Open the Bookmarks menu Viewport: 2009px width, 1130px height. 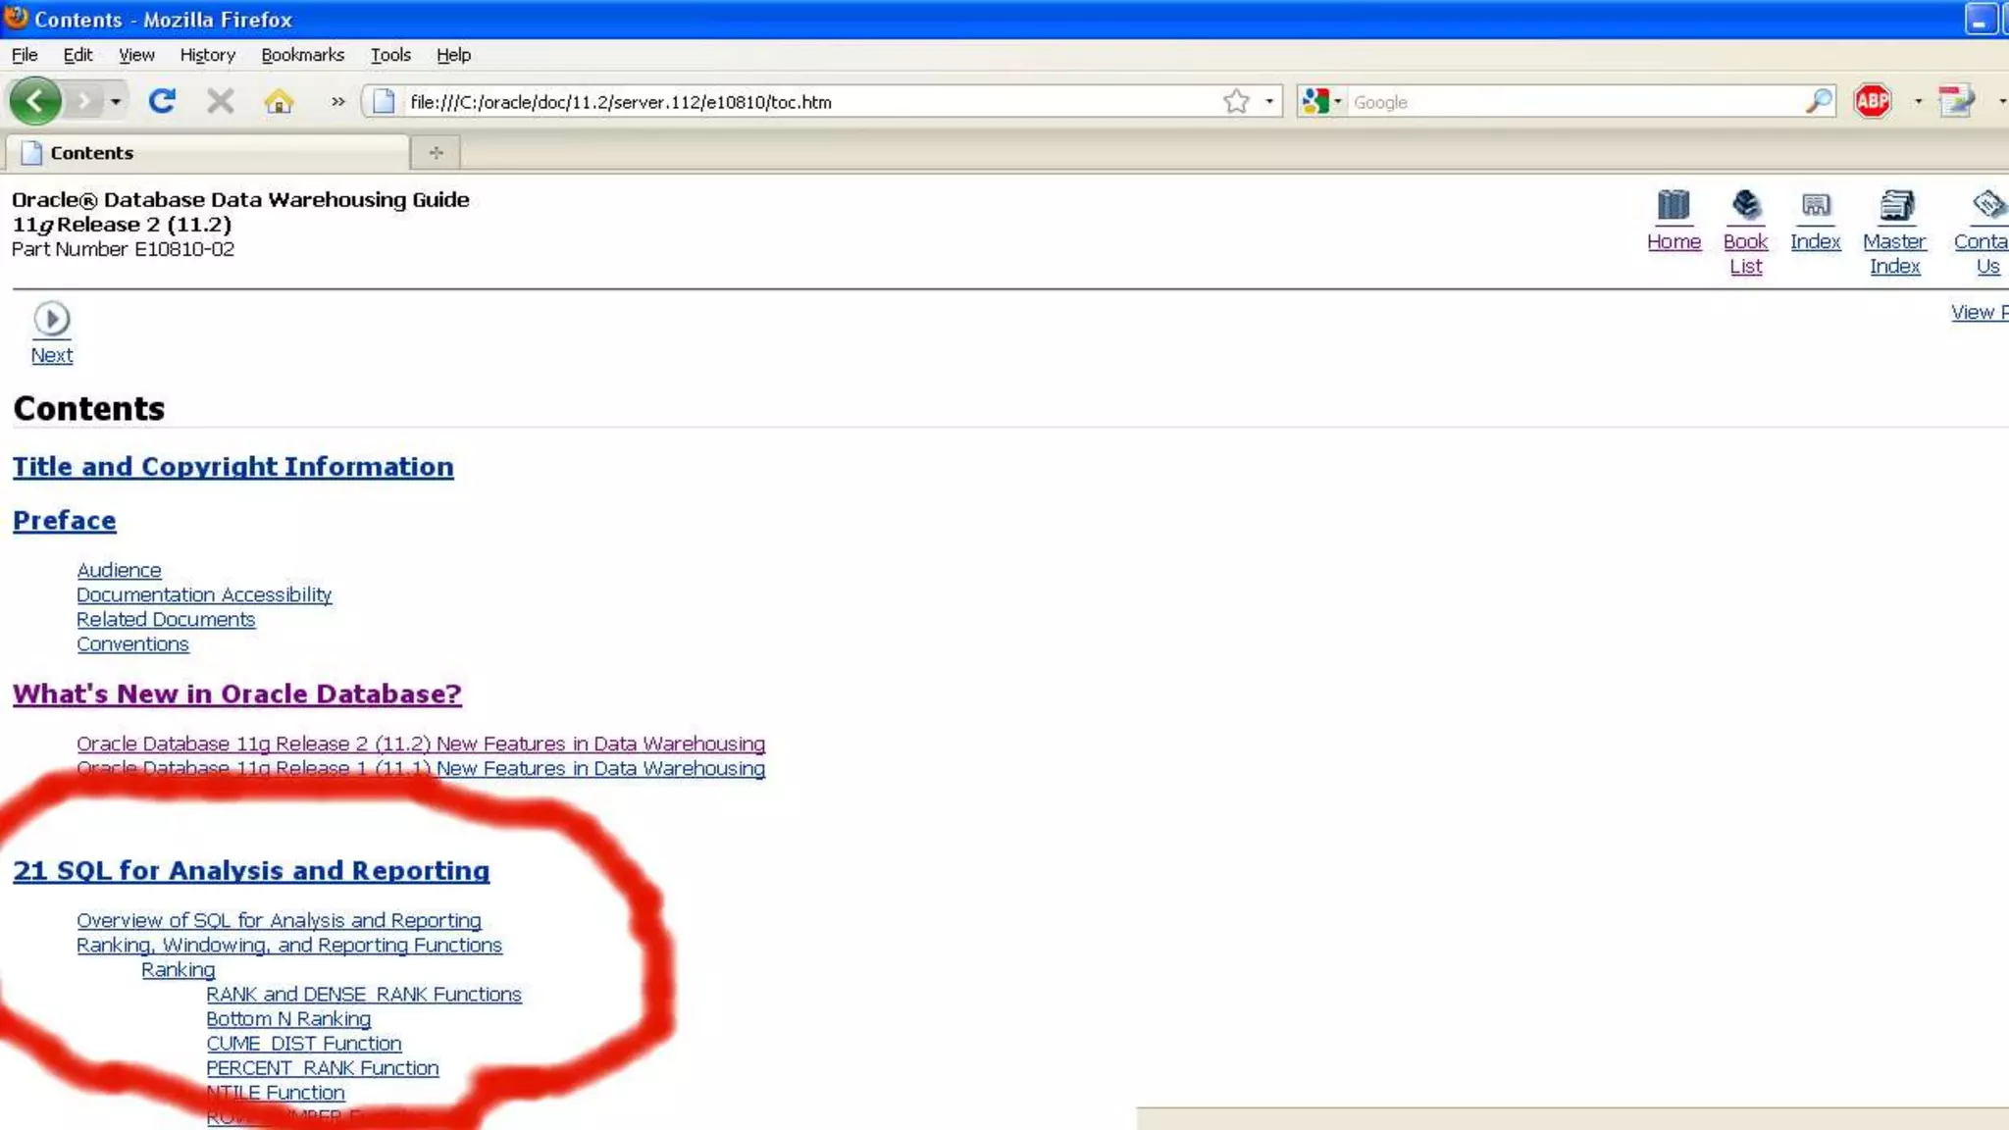302,55
